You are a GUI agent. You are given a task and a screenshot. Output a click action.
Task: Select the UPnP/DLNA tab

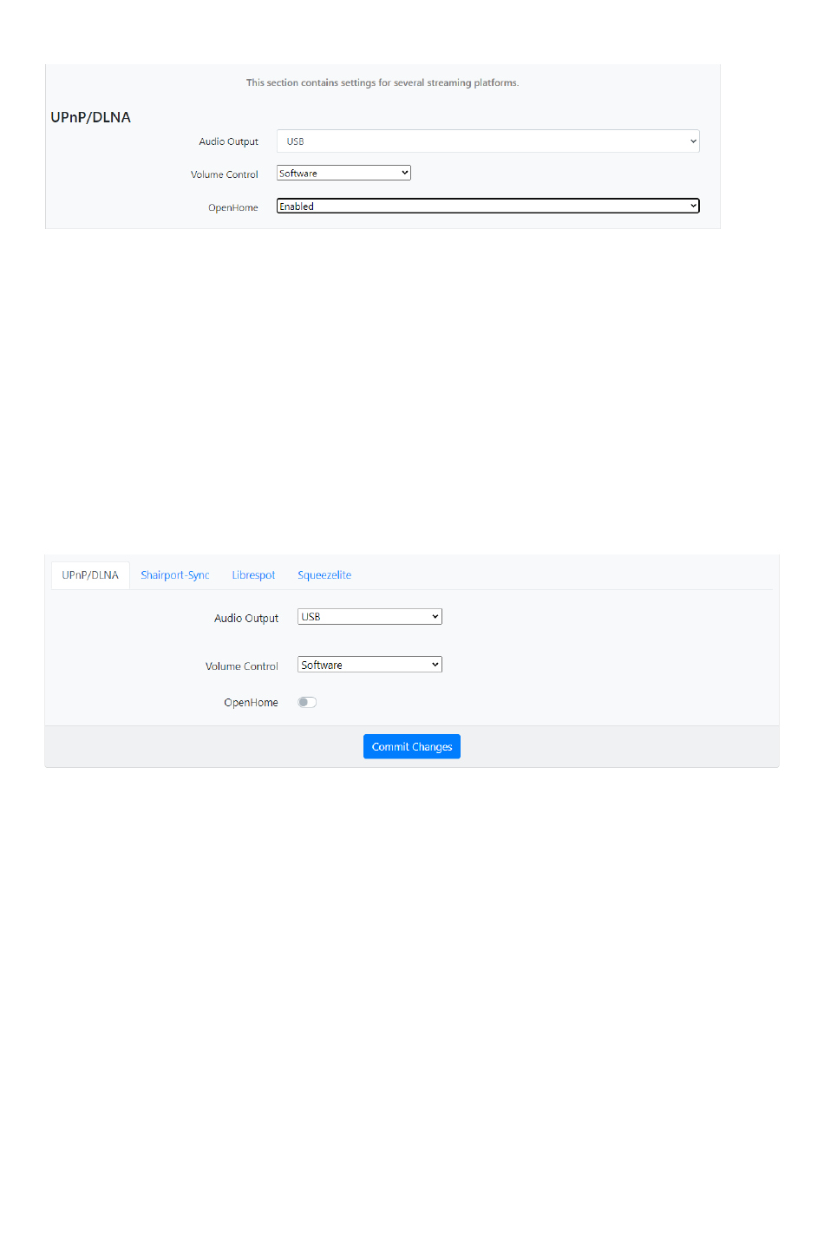coord(90,575)
